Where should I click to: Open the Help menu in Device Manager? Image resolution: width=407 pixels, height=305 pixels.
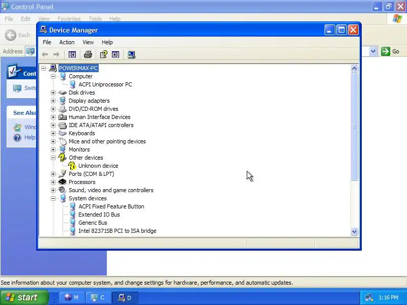[x=107, y=42]
